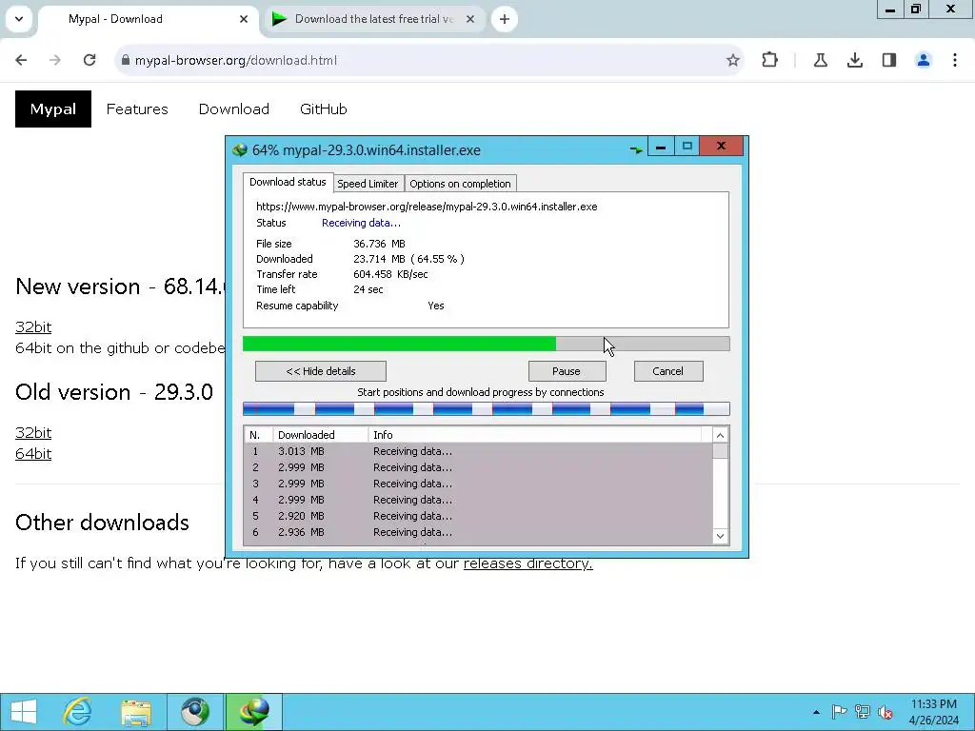Click the green arrow in dialog title bar
Screen dimensions: 975x731
636,149
